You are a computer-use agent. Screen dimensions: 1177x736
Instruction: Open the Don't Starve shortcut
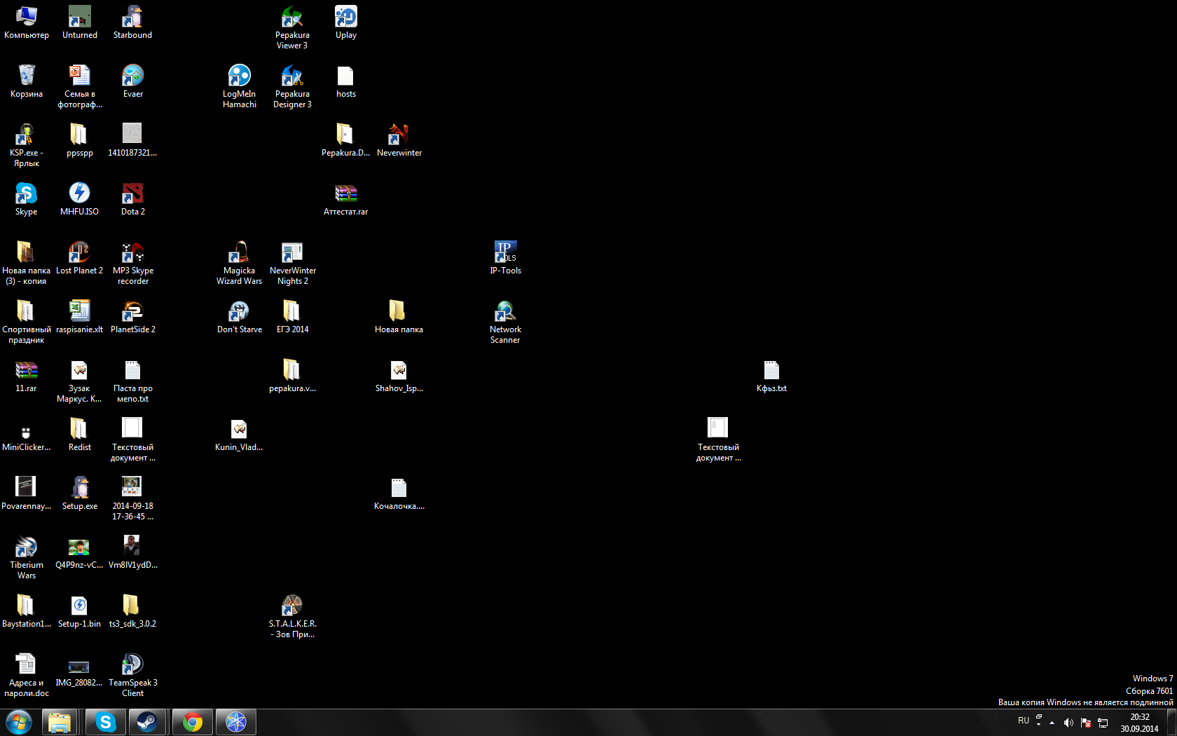tap(239, 312)
